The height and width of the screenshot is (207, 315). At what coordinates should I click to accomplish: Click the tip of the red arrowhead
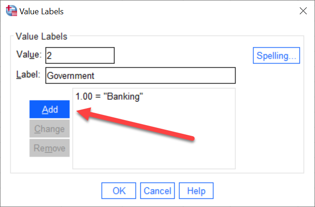77,112
